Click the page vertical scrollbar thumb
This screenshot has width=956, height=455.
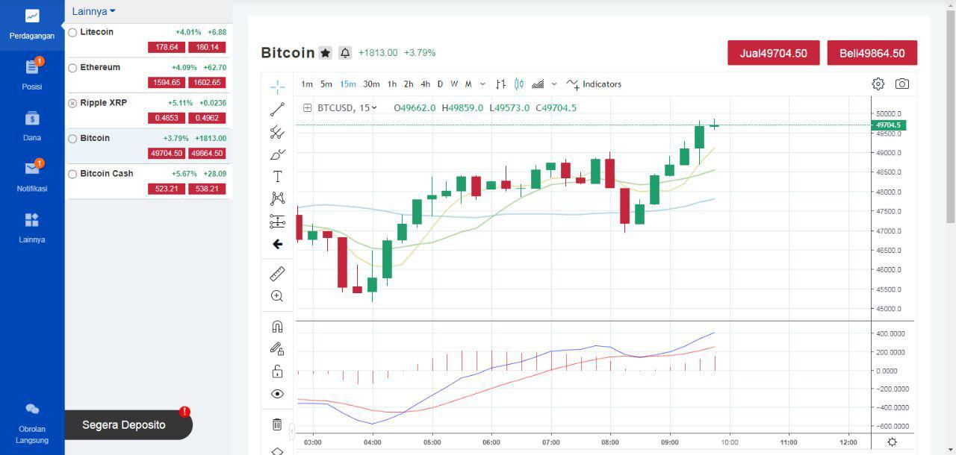(x=951, y=116)
